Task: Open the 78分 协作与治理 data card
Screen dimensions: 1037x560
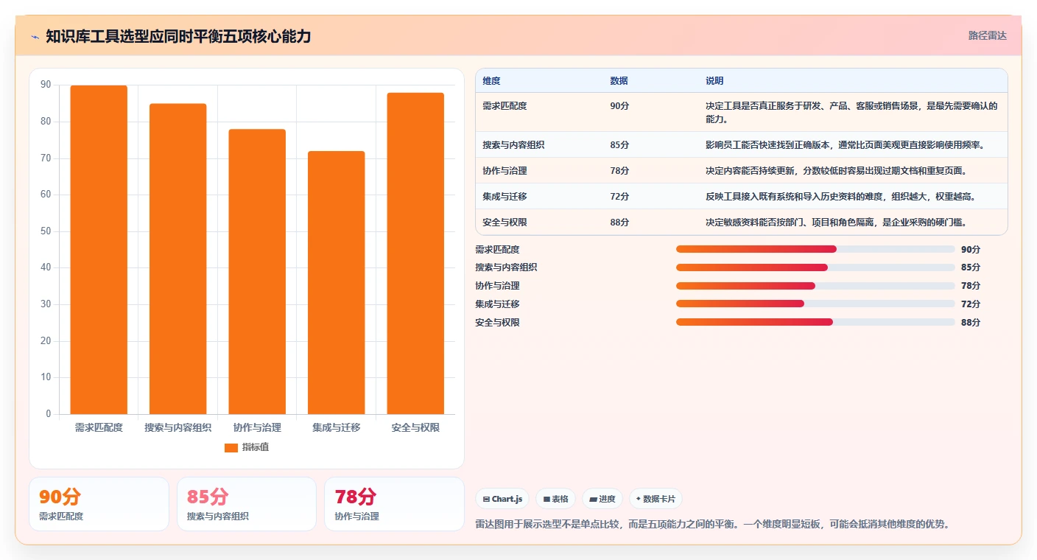Action: pyautogui.click(x=394, y=504)
